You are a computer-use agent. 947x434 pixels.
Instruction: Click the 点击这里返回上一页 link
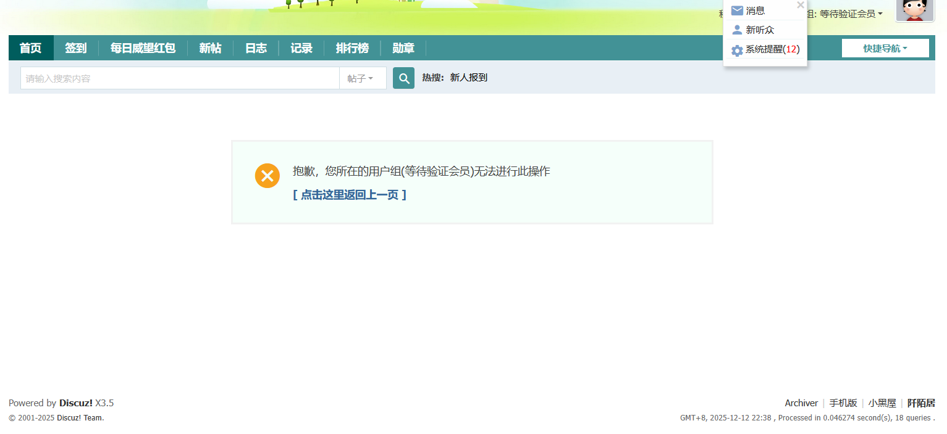tap(349, 194)
